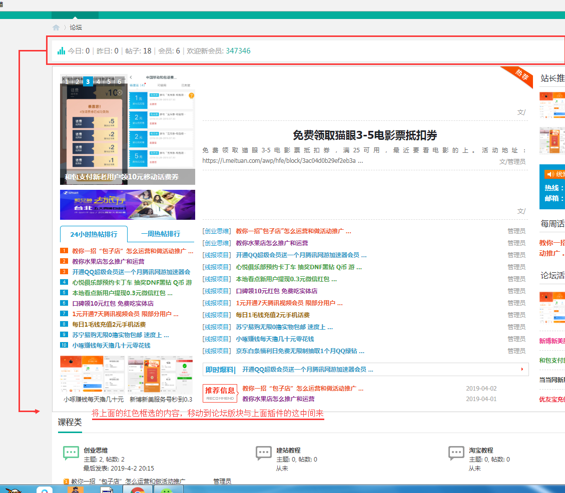Click the 推荐信息 RECOMMEND badge
The height and width of the screenshot is (493, 565).
coord(220,393)
